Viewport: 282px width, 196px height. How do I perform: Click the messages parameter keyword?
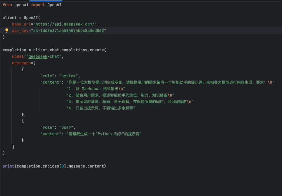click(x=21, y=63)
